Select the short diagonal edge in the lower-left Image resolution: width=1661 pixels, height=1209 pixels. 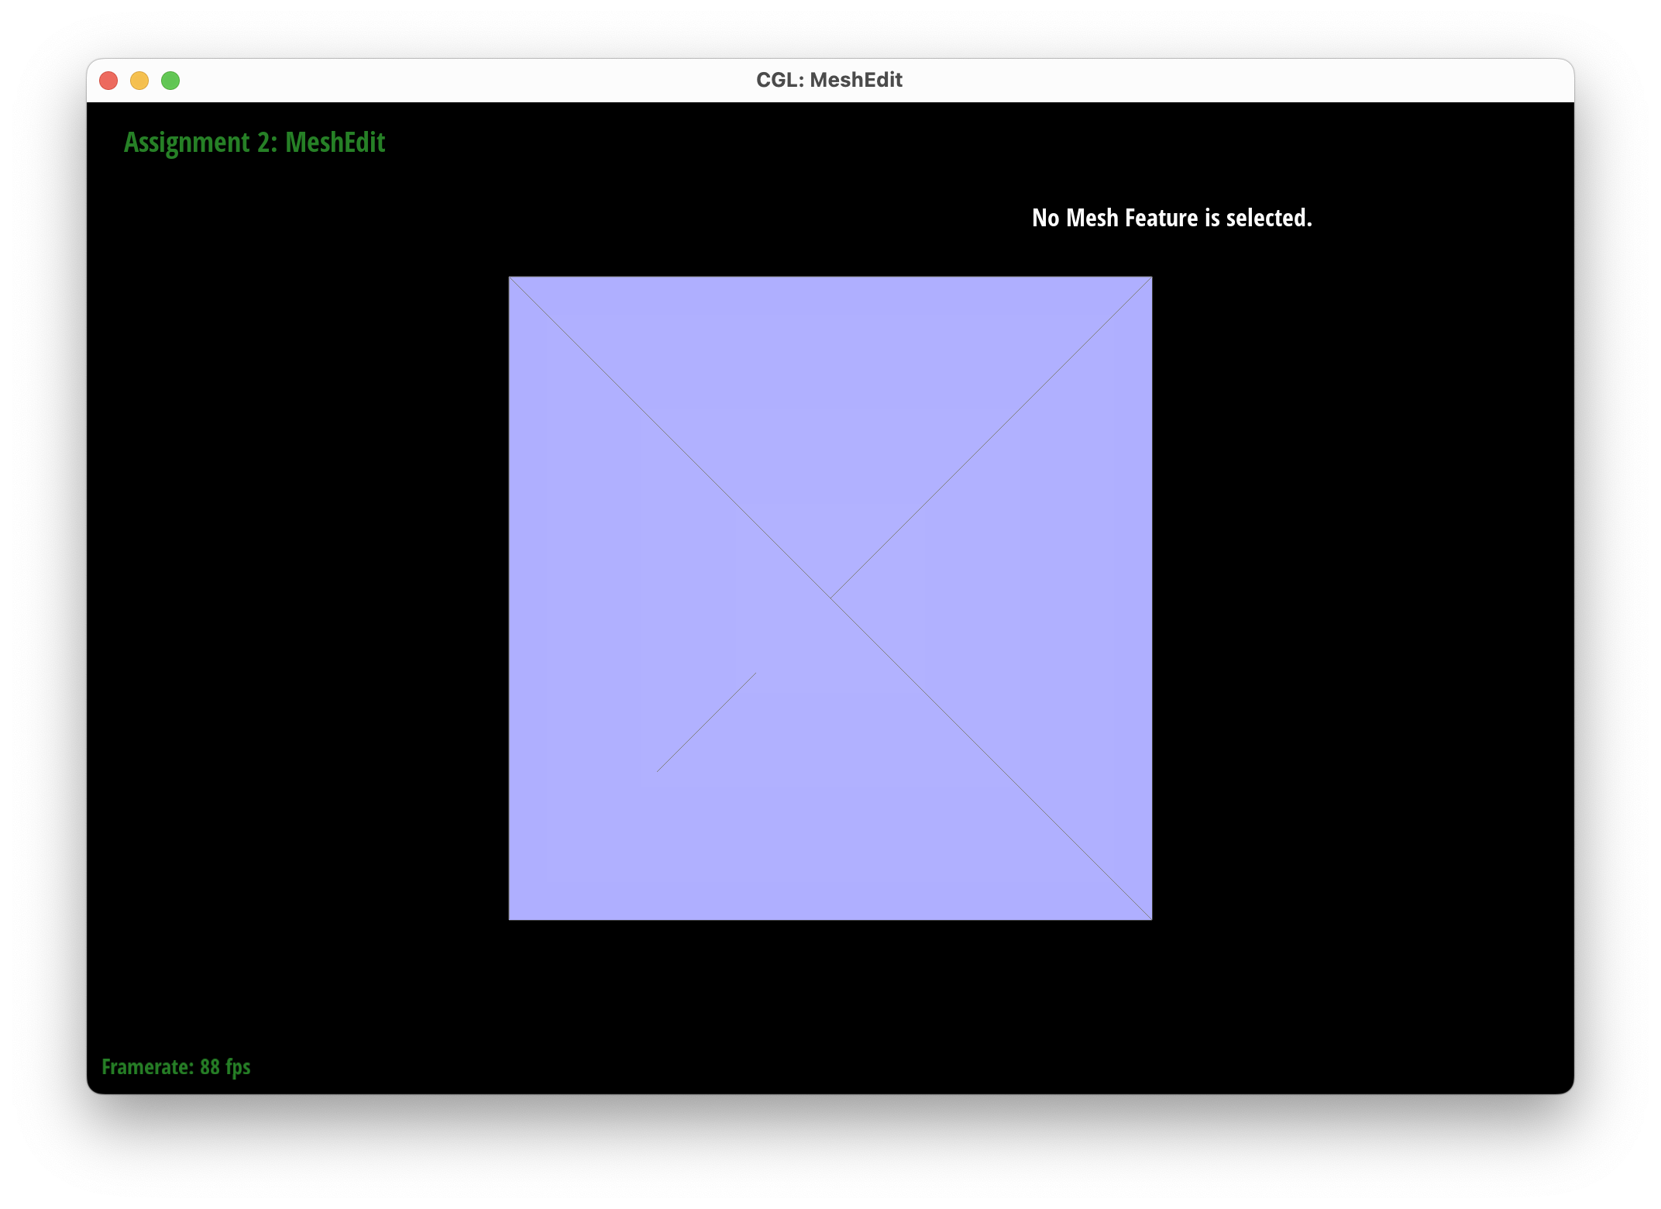tap(705, 721)
